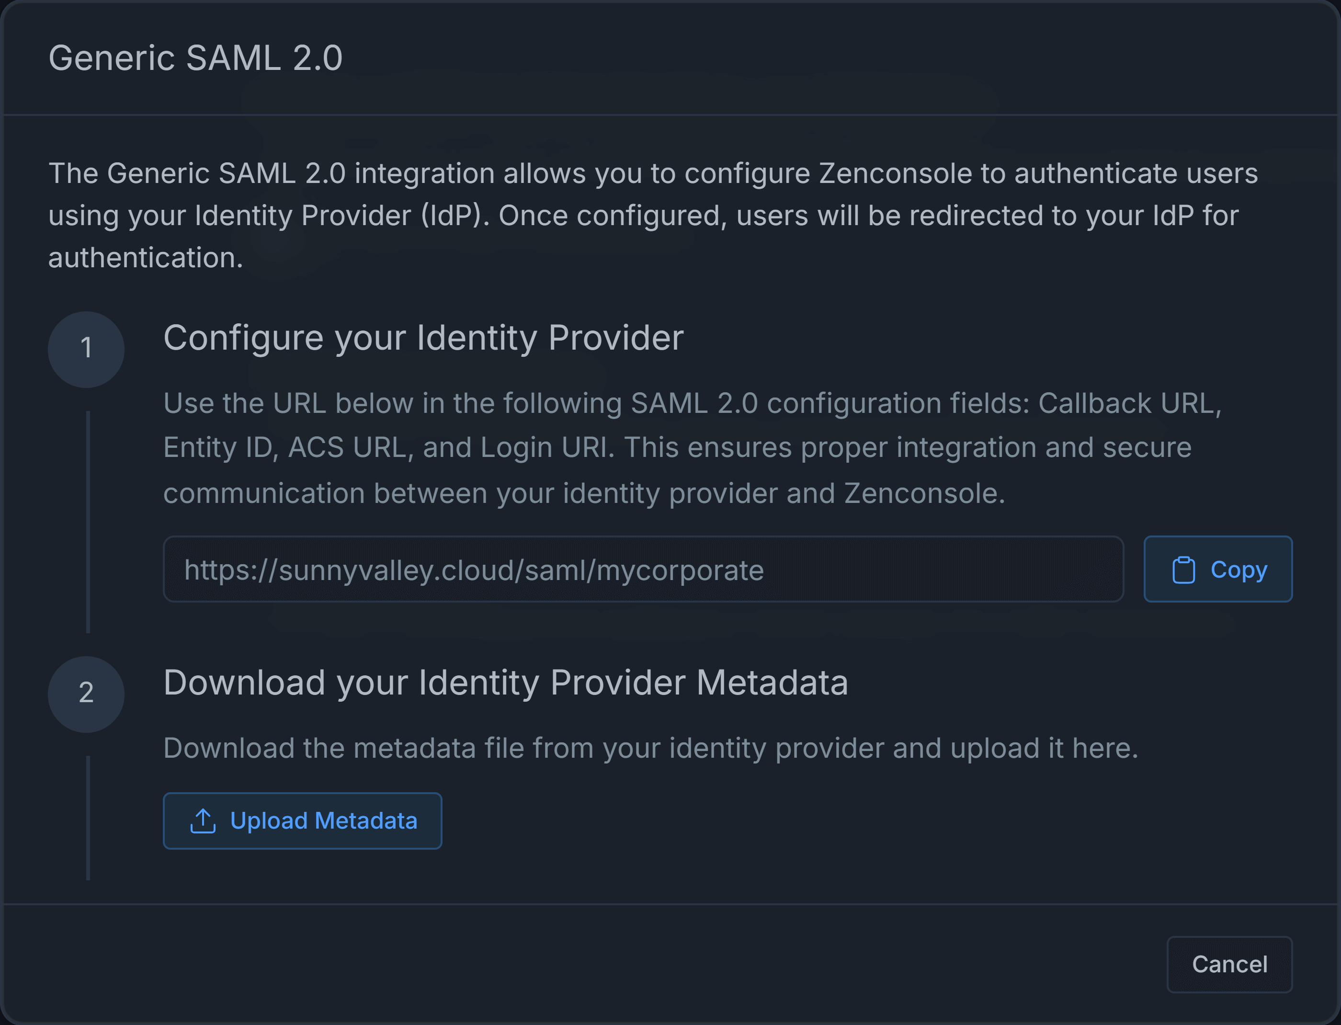Select the Download your Identity Provider Metadata heading

tap(505, 682)
